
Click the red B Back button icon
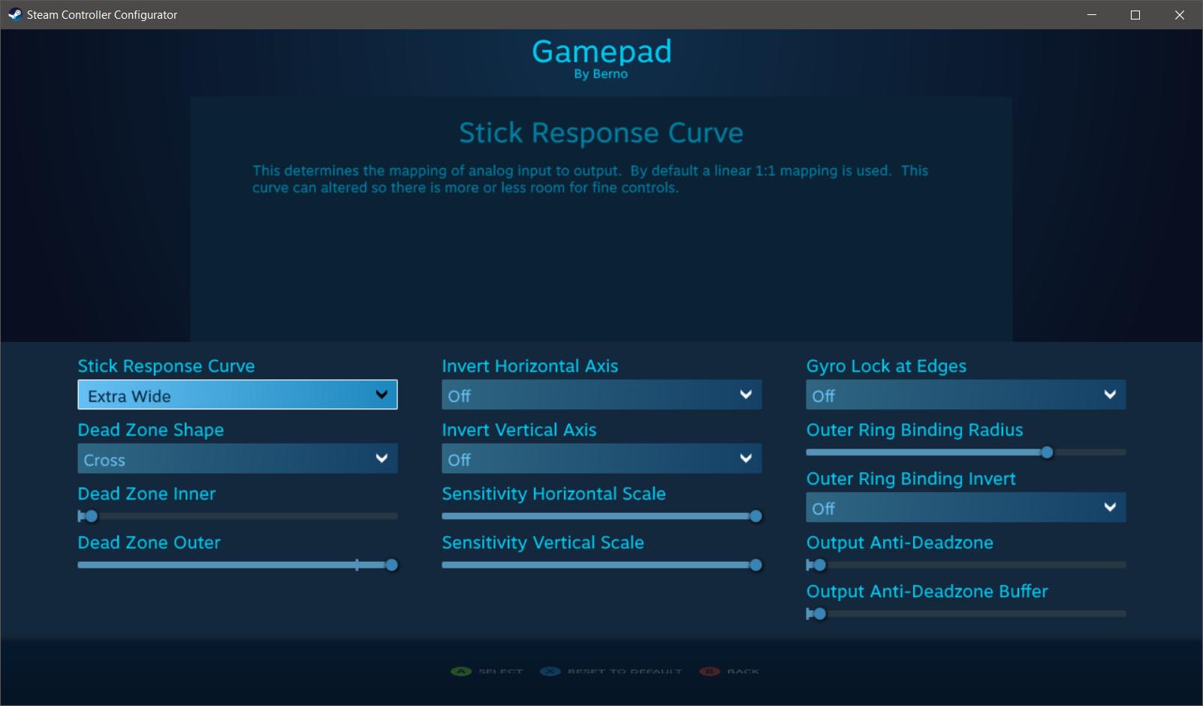tap(710, 671)
